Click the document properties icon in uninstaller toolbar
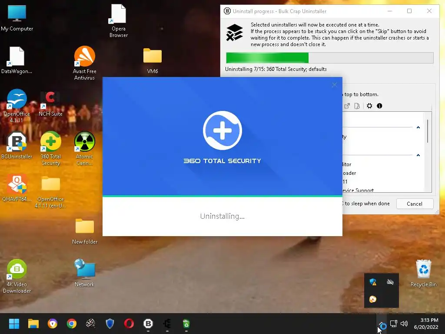This screenshot has height=334, width=445. coord(357,106)
